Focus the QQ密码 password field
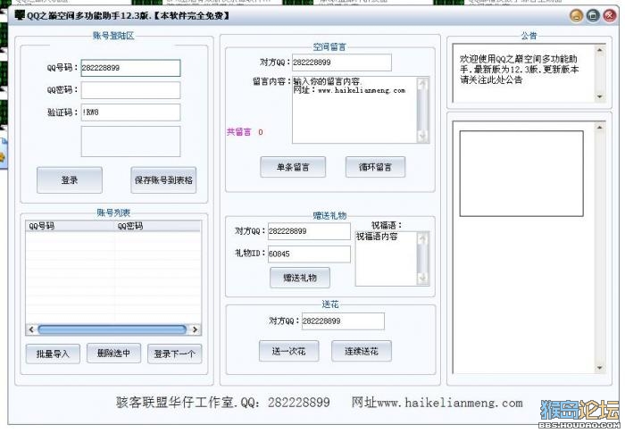Viewport: 625px width, 433px height. point(130,90)
